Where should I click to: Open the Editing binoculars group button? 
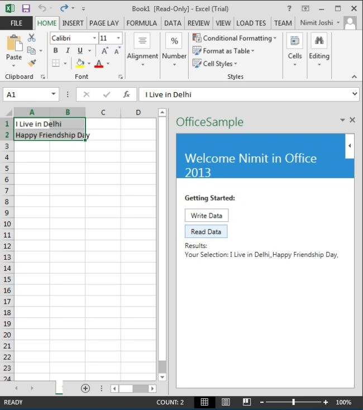pyautogui.click(x=319, y=49)
